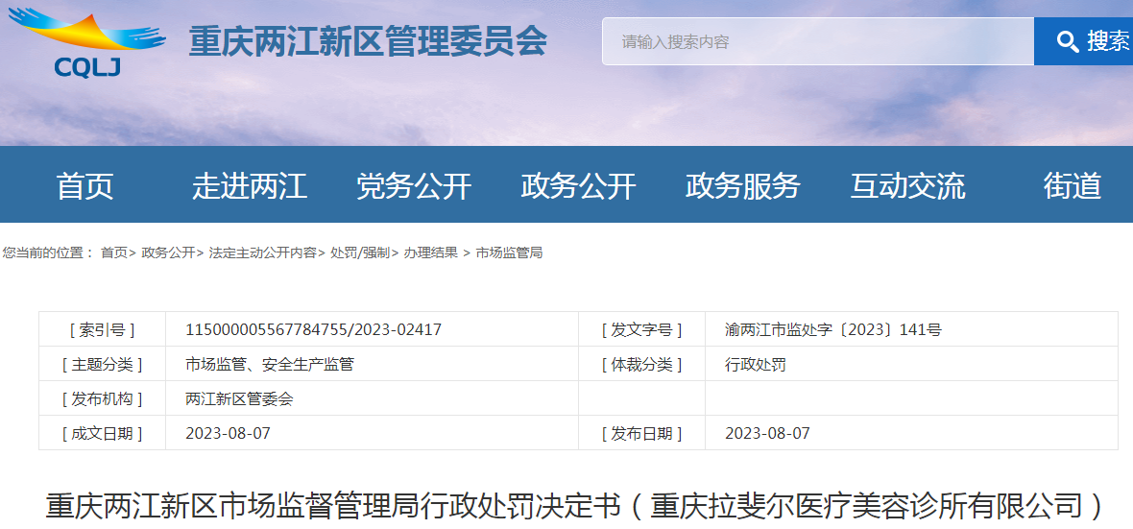Click 首页 in the breadcrumb trail
The width and height of the screenshot is (1133, 529).
click(x=113, y=252)
